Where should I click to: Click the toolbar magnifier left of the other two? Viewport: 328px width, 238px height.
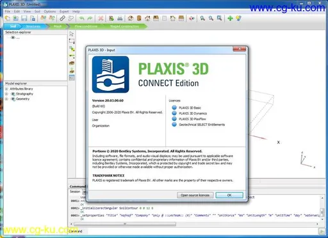pos(202,19)
